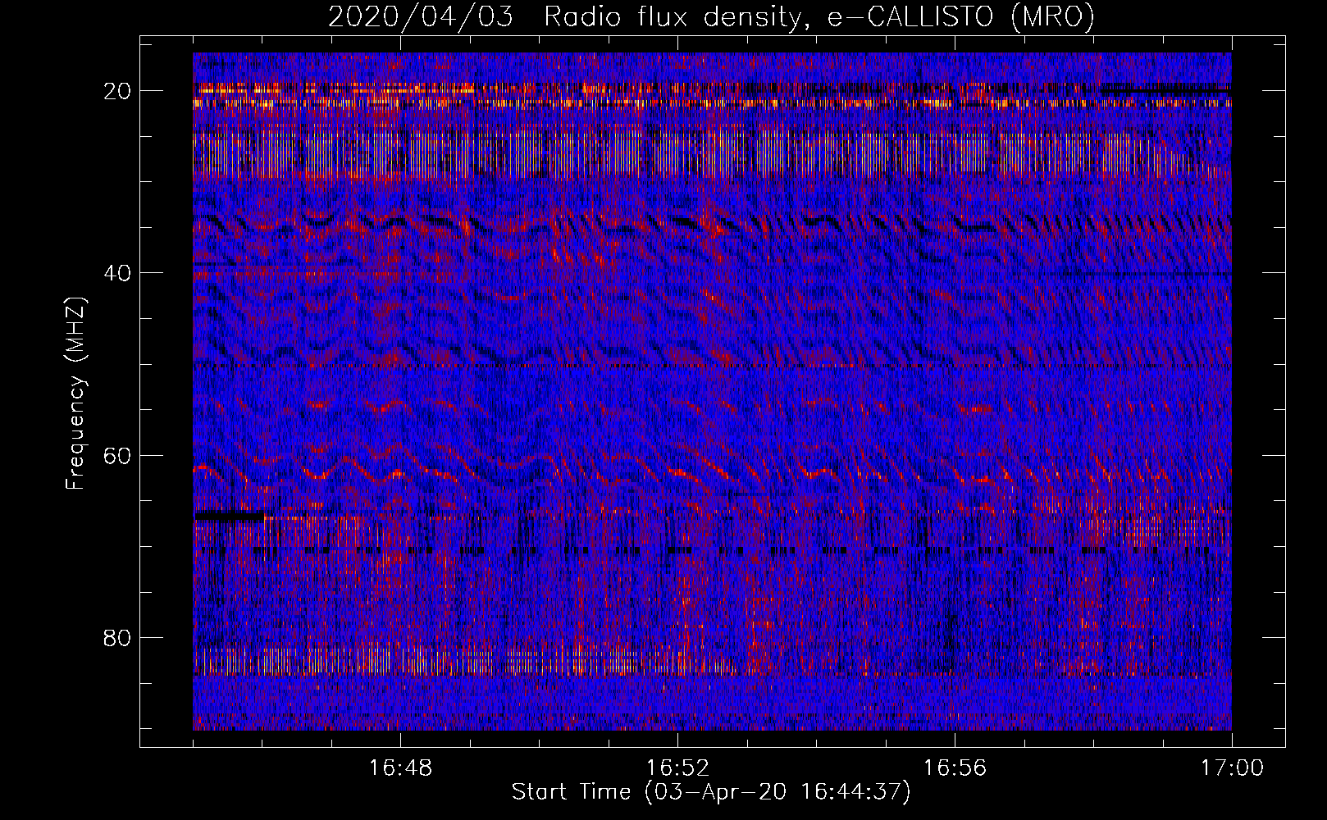The height and width of the screenshot is (820, 1327).
Task: Click the 40 MHz frequency tick label
Action: pos(118,273)
